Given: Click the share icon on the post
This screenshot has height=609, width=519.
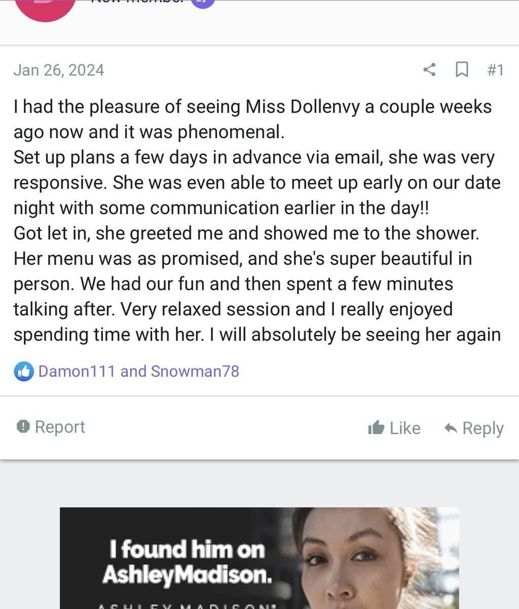Looking at the screenshot, I should [429, 70].
